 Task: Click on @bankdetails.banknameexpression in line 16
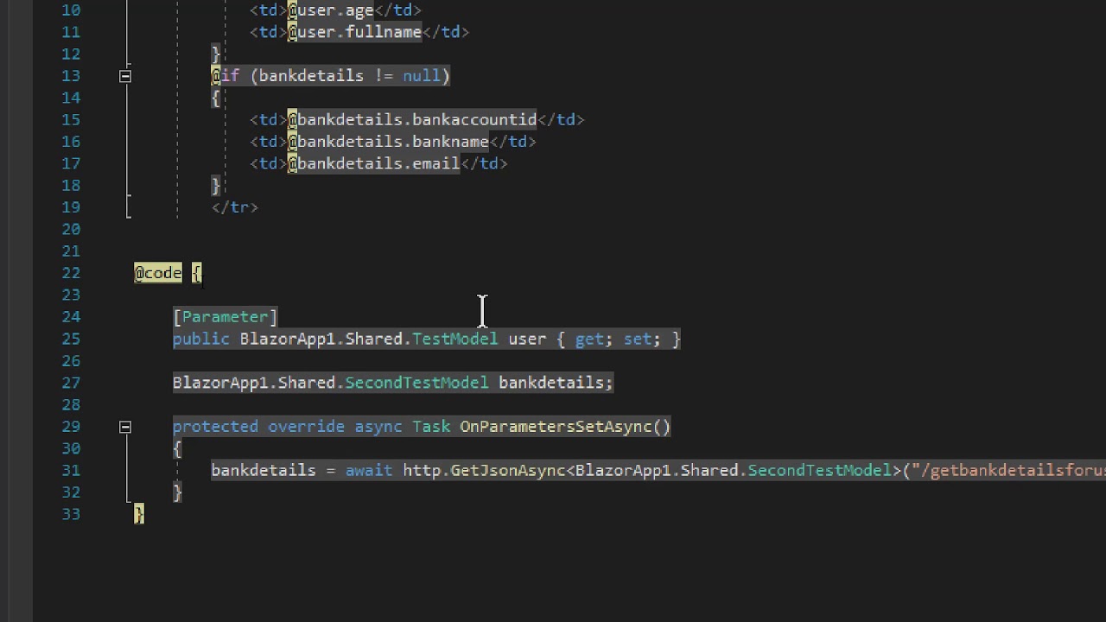388,142
